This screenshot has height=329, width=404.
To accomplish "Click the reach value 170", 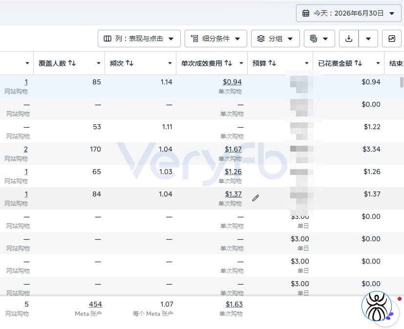I will click(95, 149).
